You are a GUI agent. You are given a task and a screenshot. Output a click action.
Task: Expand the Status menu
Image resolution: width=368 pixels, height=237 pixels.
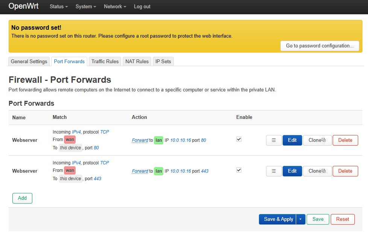click(x=59, y=7)
